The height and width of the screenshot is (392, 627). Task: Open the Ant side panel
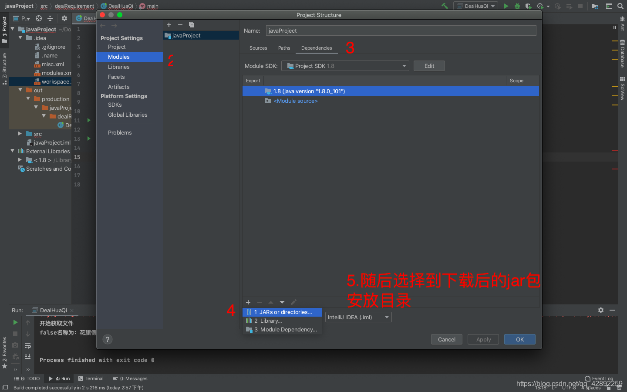click(622, 24)
